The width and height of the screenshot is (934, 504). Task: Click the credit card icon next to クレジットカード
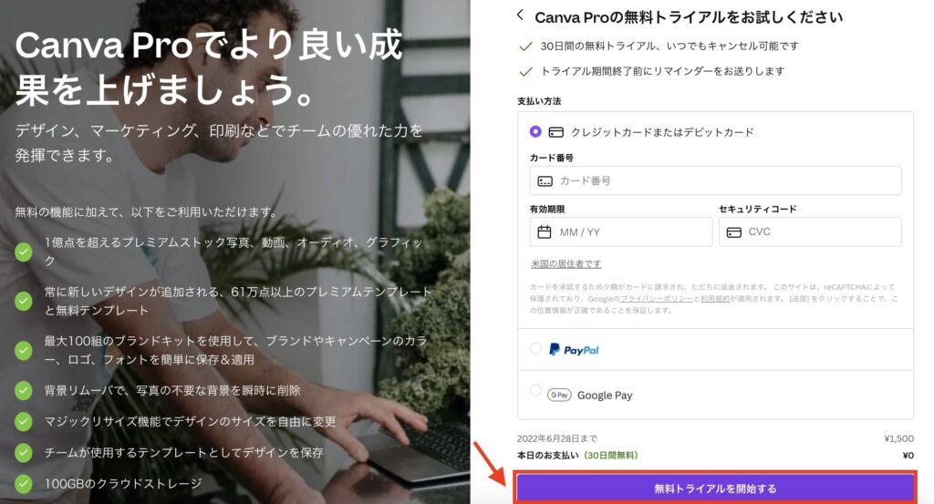click(555, 132)
